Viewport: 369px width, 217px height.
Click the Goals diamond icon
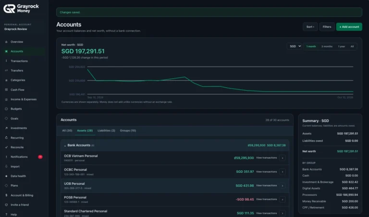pyautogui.click(x=6, y=119)
